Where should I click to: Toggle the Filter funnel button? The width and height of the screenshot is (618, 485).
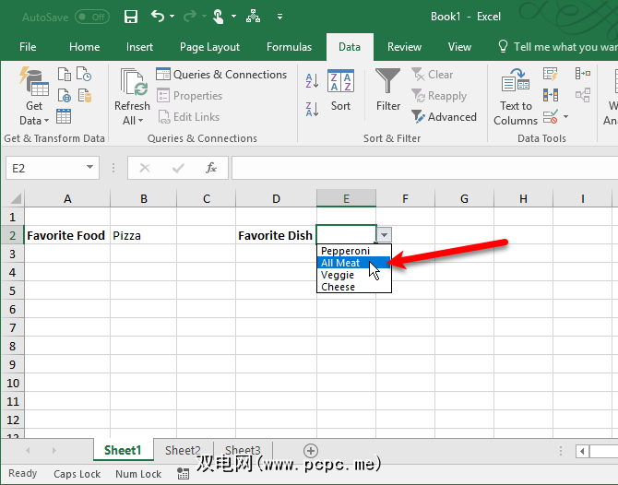tap(388, 92)
